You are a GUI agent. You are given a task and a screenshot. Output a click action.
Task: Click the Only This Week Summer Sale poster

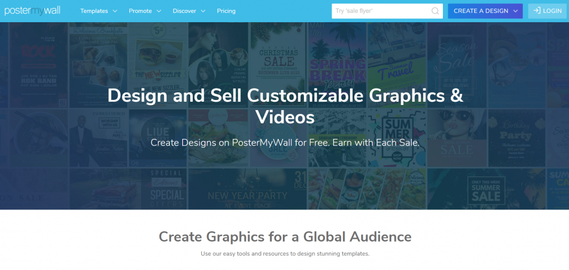tap(486, 189)
